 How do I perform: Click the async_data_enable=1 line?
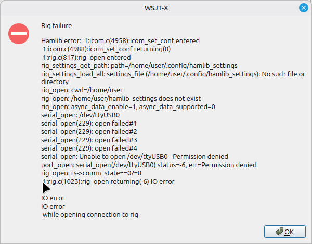point(128,107)
